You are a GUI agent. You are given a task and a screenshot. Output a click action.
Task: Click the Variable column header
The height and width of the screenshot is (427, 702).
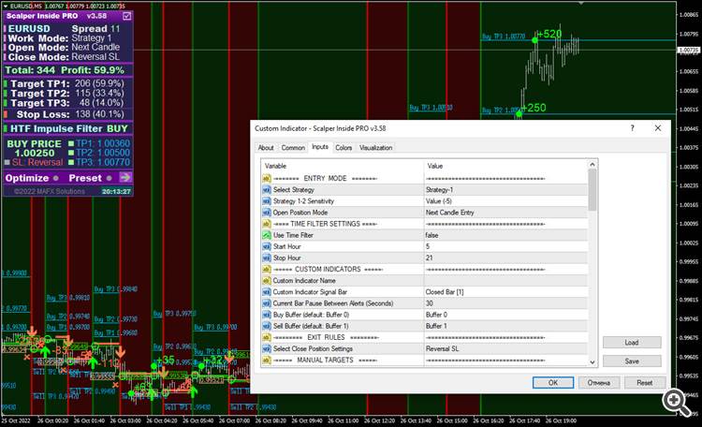[343, 166]
